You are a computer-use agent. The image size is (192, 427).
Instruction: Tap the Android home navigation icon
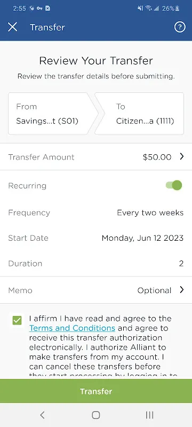[95, 415]
